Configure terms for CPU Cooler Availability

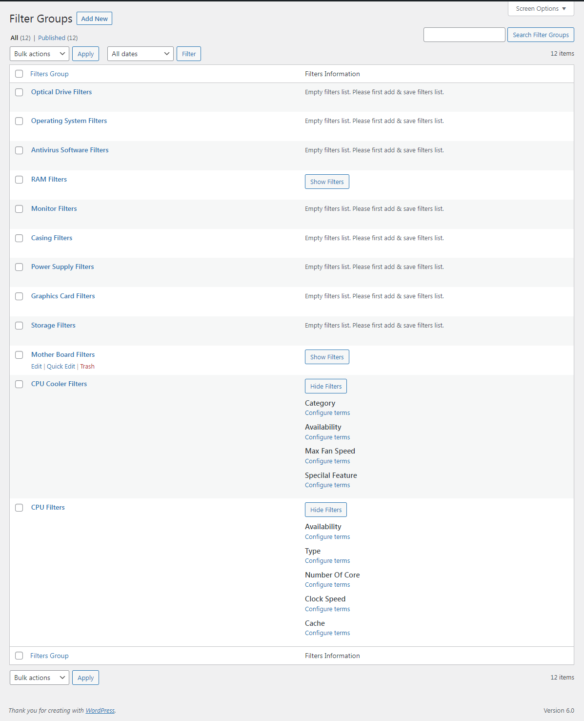(x=327, y=437)
